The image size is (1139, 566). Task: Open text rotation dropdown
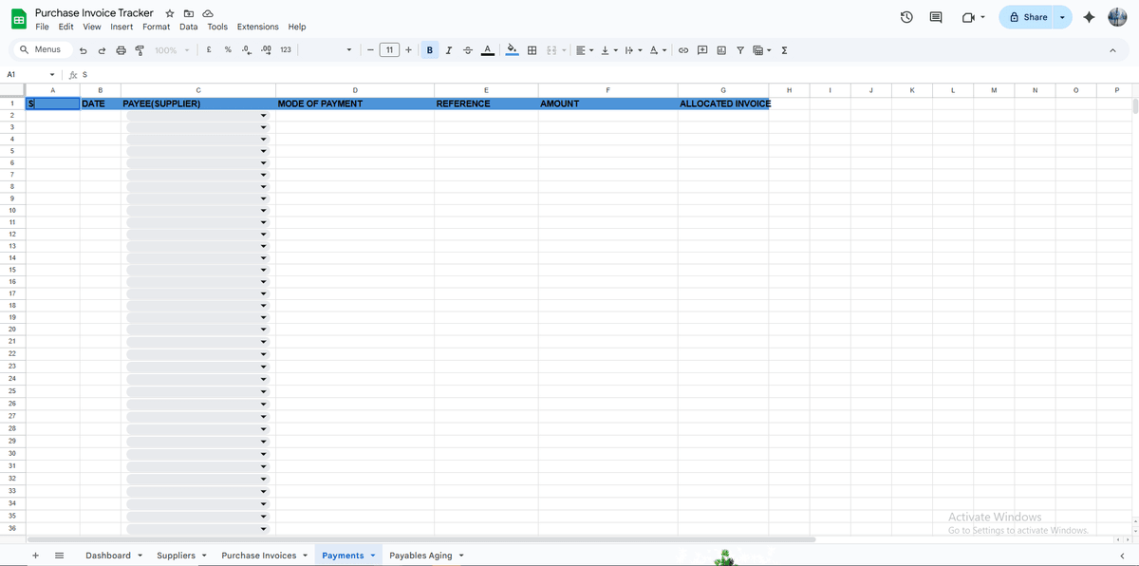659,50
